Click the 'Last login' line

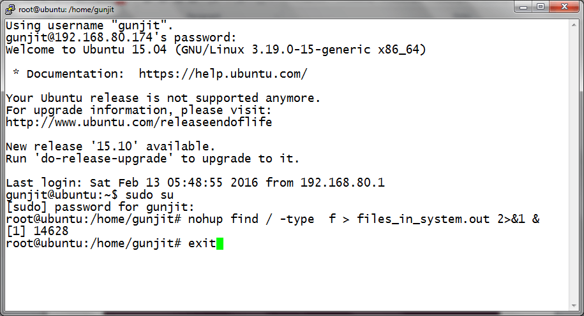195,183
